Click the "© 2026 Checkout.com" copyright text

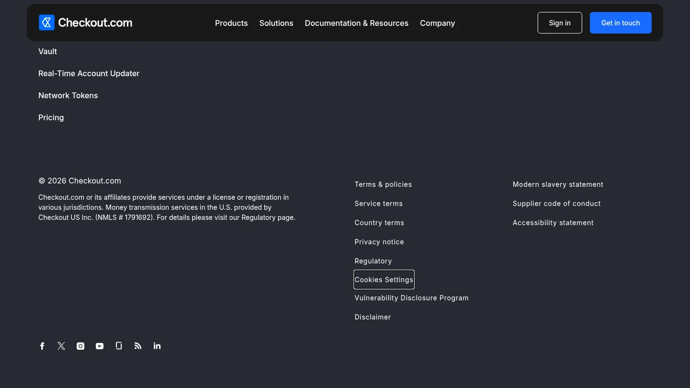[80, 181]
